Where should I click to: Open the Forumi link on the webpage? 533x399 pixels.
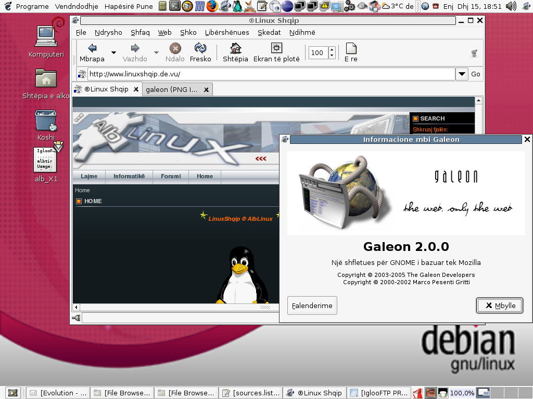coord(171,176)
